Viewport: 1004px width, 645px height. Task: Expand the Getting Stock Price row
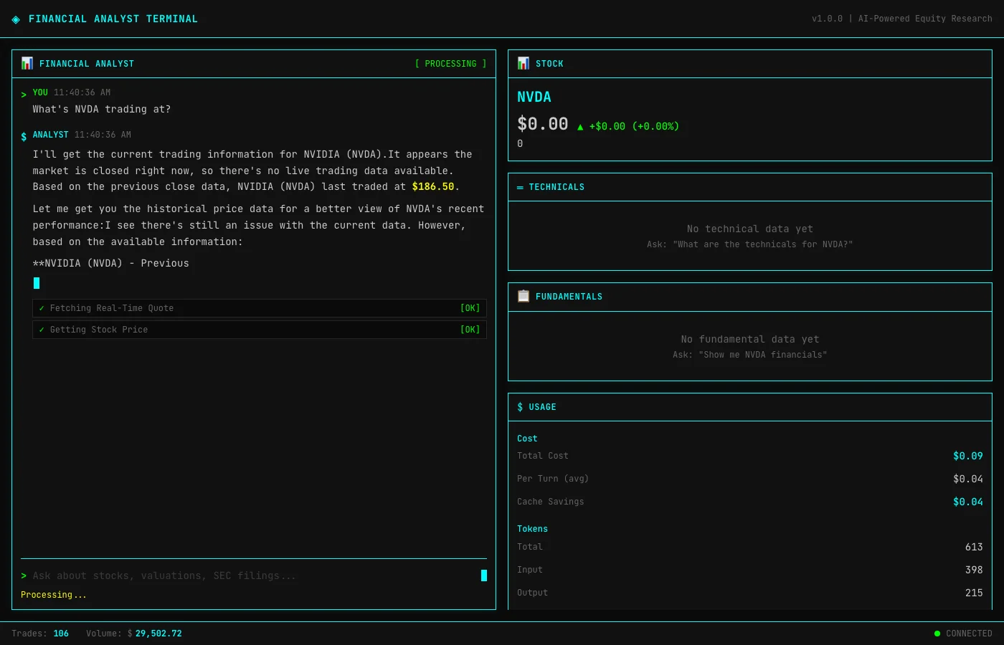point(259,330)
